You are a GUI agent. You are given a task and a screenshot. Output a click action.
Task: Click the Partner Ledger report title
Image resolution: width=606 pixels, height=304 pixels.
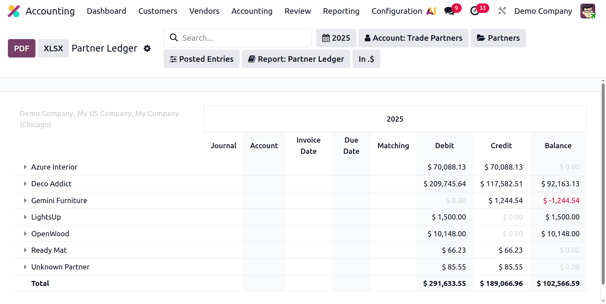[105, 48]
